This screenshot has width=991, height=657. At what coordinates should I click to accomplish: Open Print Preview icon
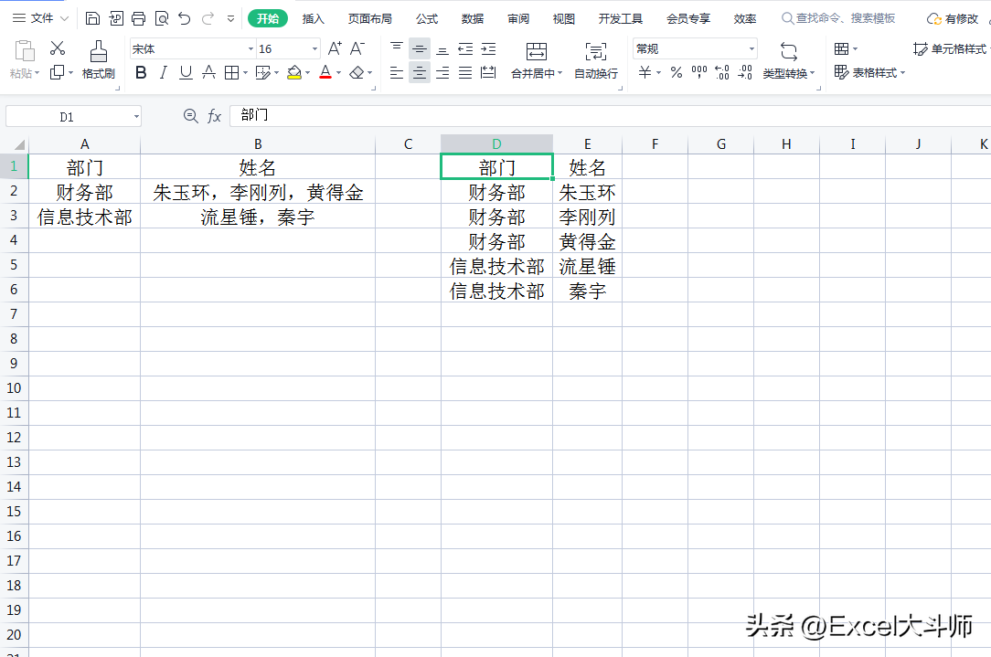(162, 18)
